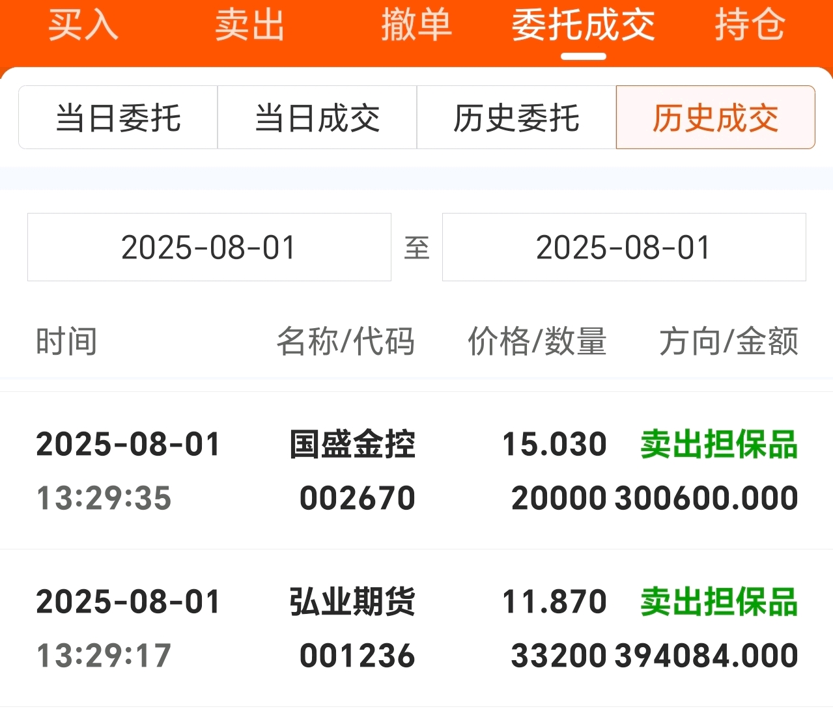Click the time 13:29:35
The height and width of the screenshot is (722, 833).
104,499
